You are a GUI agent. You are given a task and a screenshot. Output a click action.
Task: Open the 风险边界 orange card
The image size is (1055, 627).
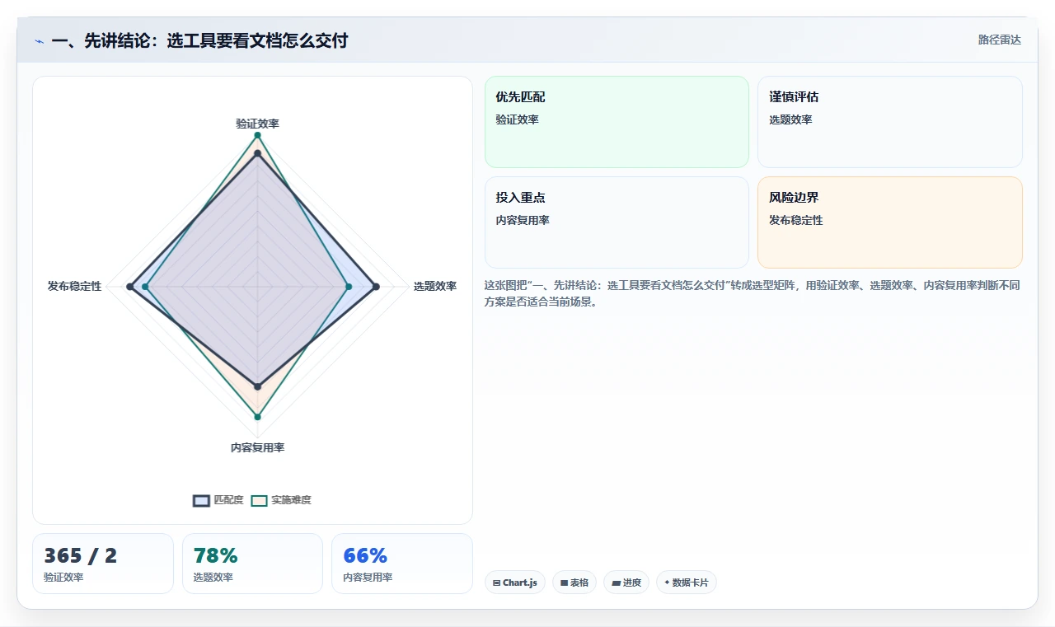(x=890, y=222)
